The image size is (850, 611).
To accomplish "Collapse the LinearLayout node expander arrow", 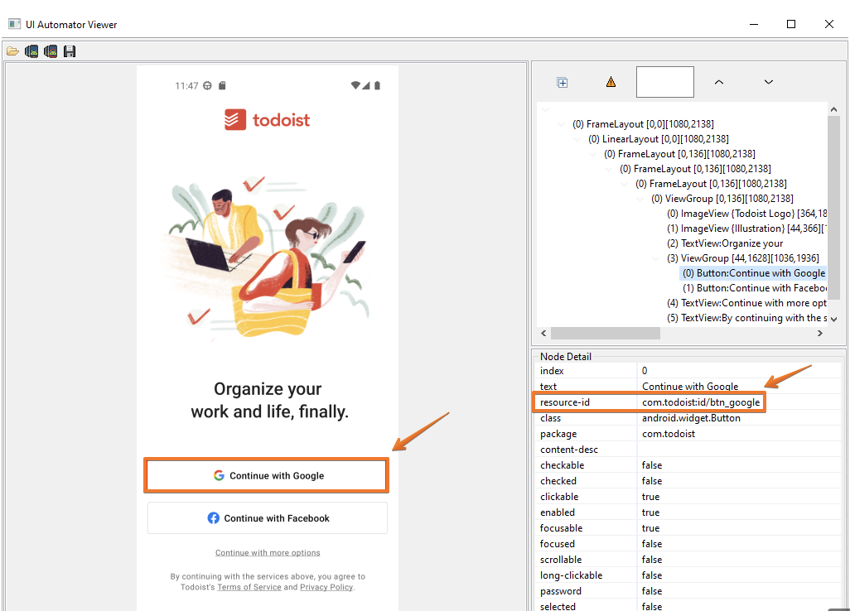I will pos(577,139).
